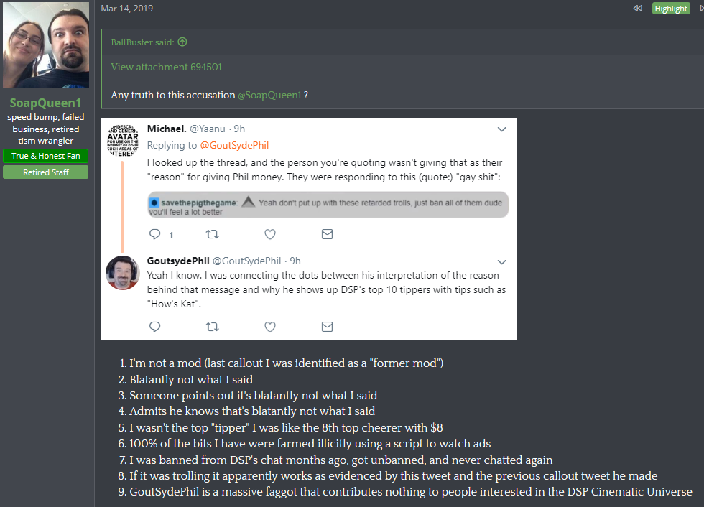
Task: Open View attachment 694501 link
Action: [167, 67]
